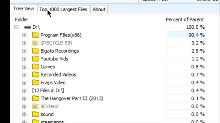Screen dimensions: 220x123
Task: Expand the Games folder
Action: [x=24, y=67]
